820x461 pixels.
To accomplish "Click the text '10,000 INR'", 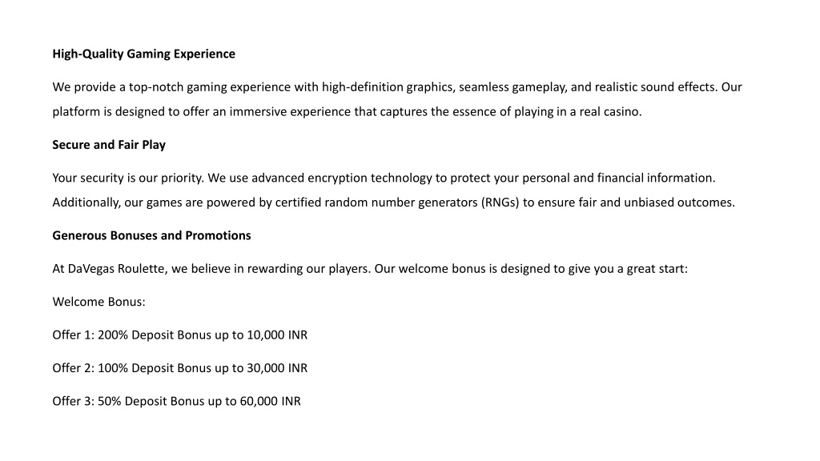I will (x=277, y=335).
